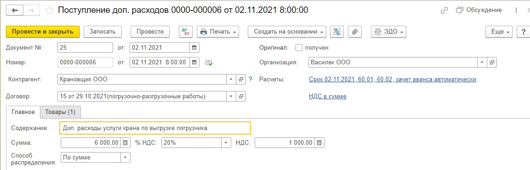Viewport: 530px width, 170px height.
Task: Show Дт/Кт accounting entries
Action: (186, 31)
